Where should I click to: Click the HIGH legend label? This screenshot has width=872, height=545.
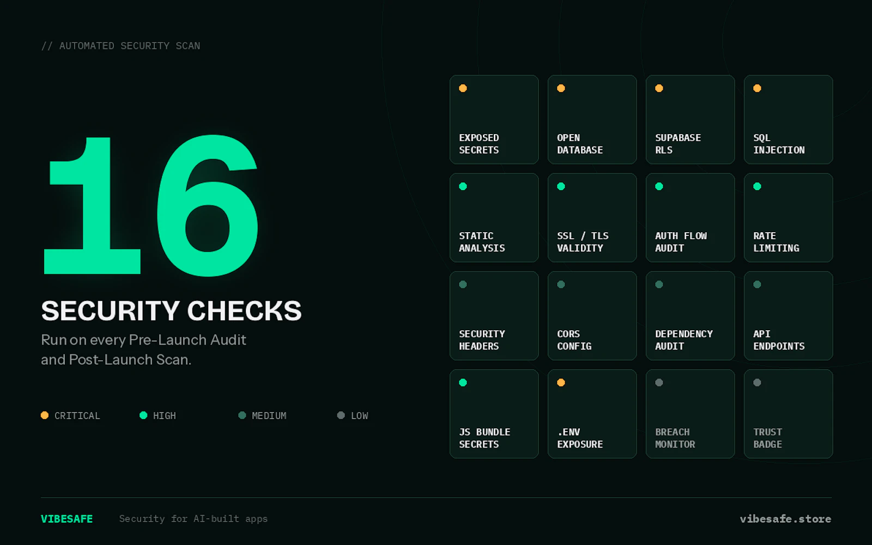165,416
